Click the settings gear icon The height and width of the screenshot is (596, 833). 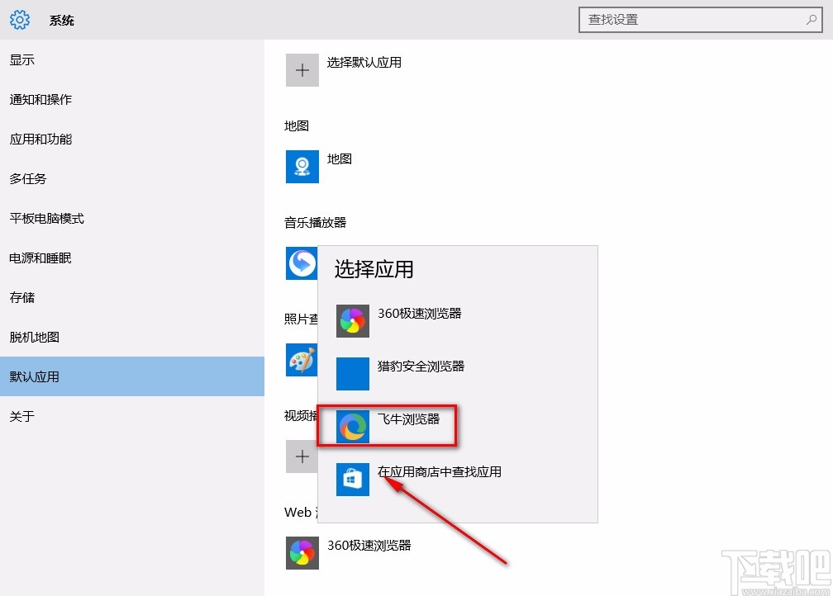[x=20, y=20]
